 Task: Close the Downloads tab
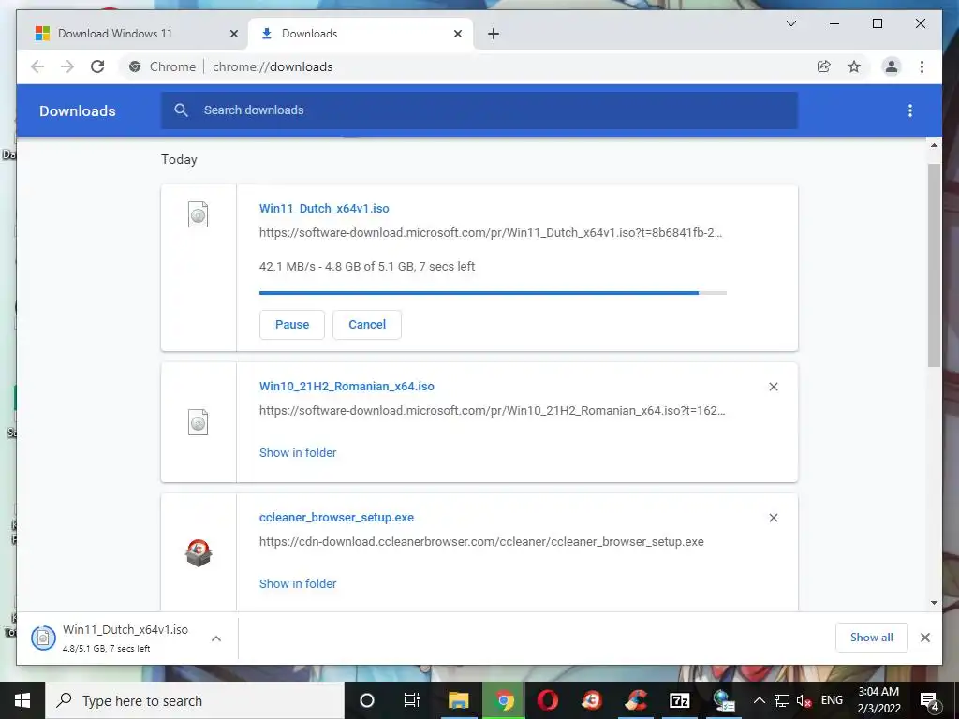[x=457, y=34]
